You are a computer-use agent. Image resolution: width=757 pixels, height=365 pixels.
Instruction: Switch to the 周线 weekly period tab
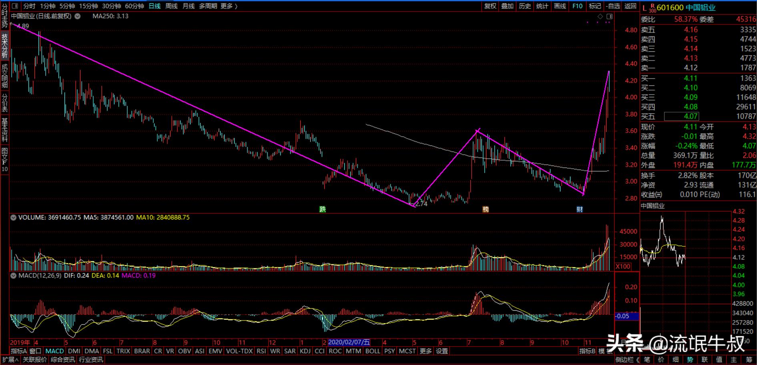coord(171,6)
